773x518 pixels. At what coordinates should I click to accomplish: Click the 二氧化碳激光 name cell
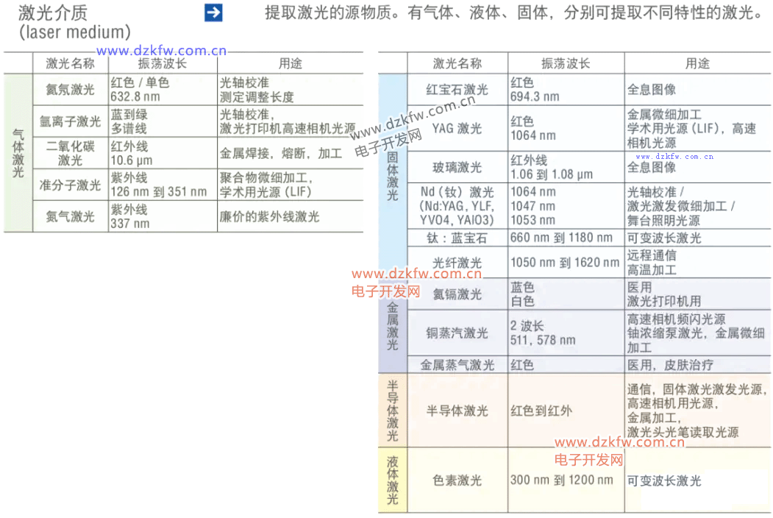click(71, 153)
